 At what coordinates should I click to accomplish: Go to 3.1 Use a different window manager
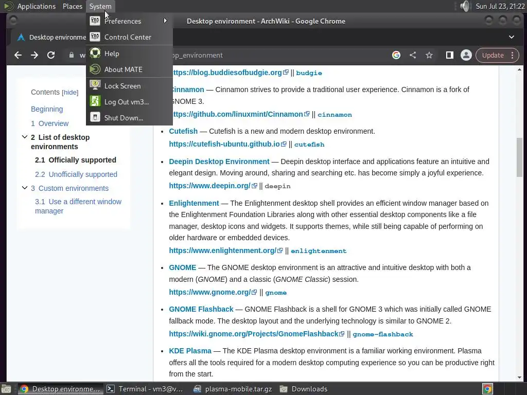click(x=78, y=206)
